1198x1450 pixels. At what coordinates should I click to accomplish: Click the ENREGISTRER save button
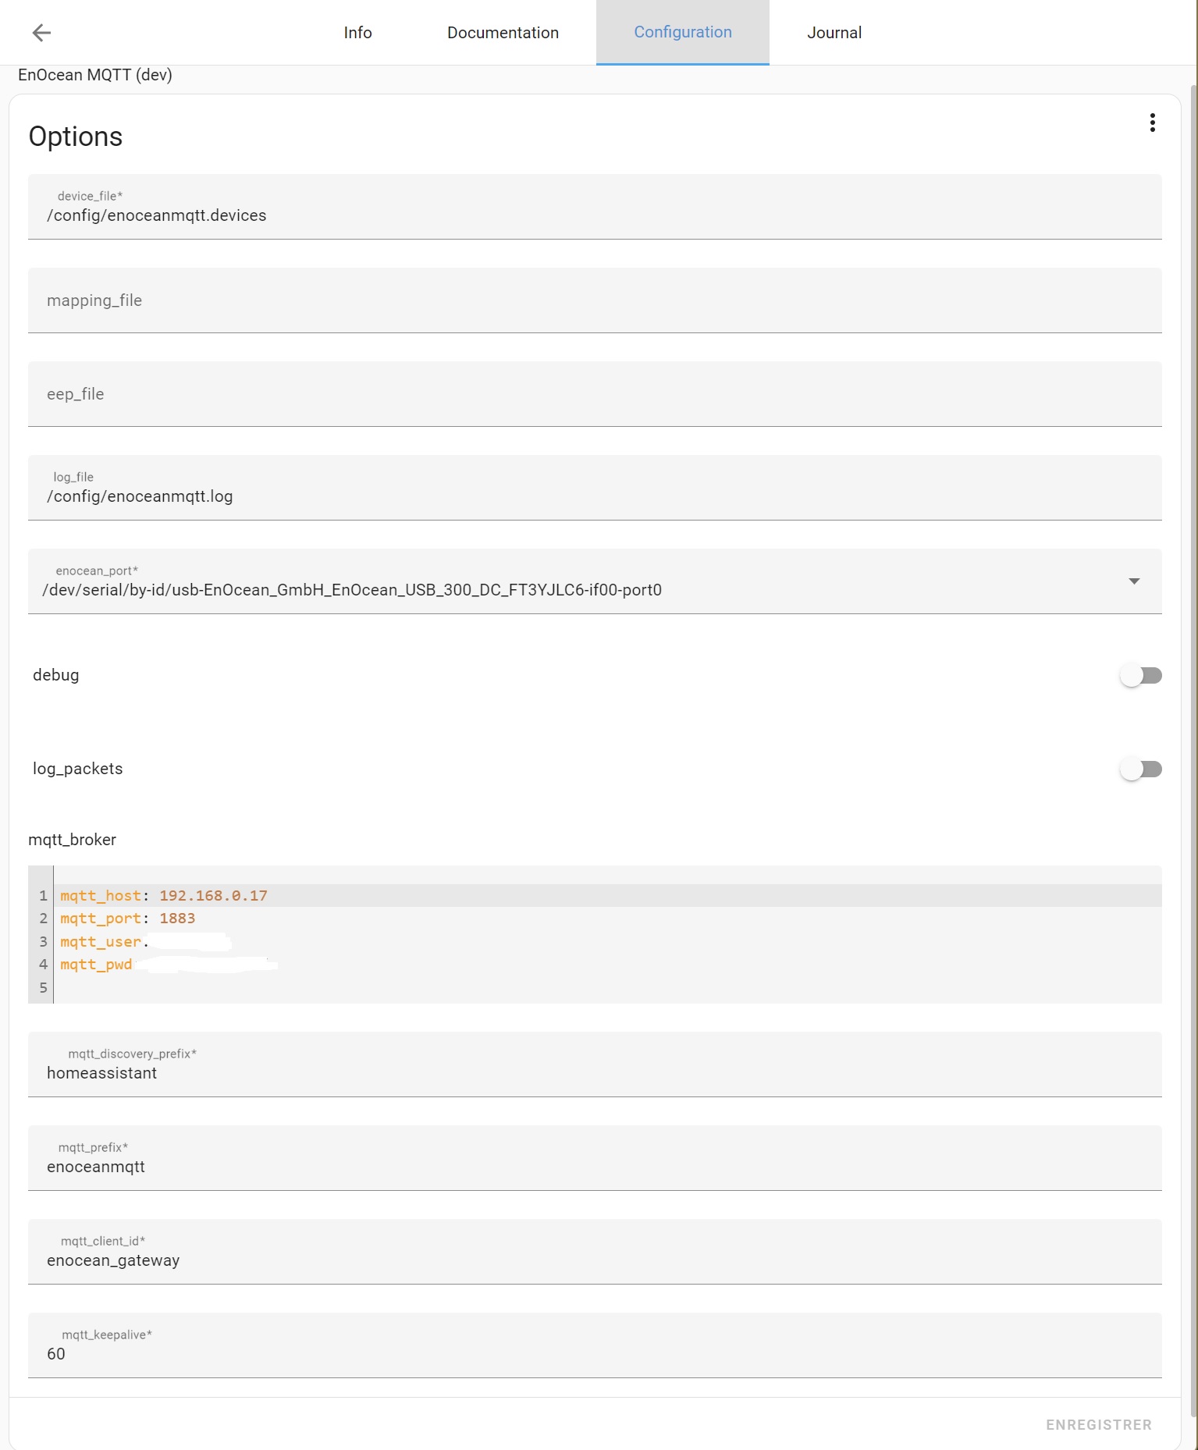(1098, 1425)
